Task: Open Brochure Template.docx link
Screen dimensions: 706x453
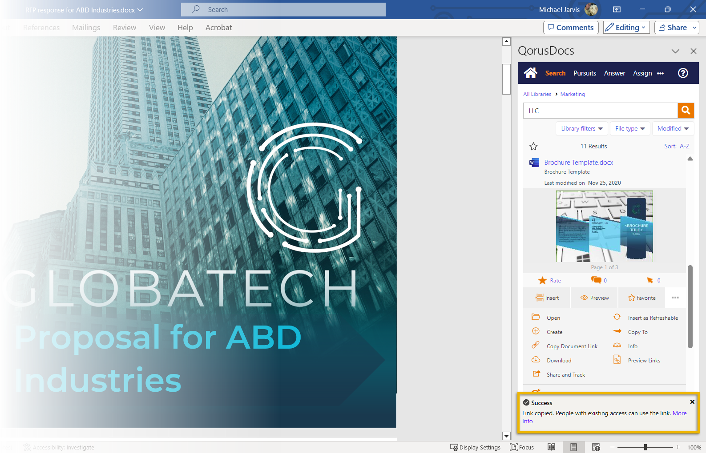Action: (x=578, y=163)
